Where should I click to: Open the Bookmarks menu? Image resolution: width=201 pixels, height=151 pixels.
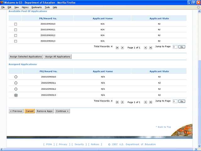tap(36, 7)
